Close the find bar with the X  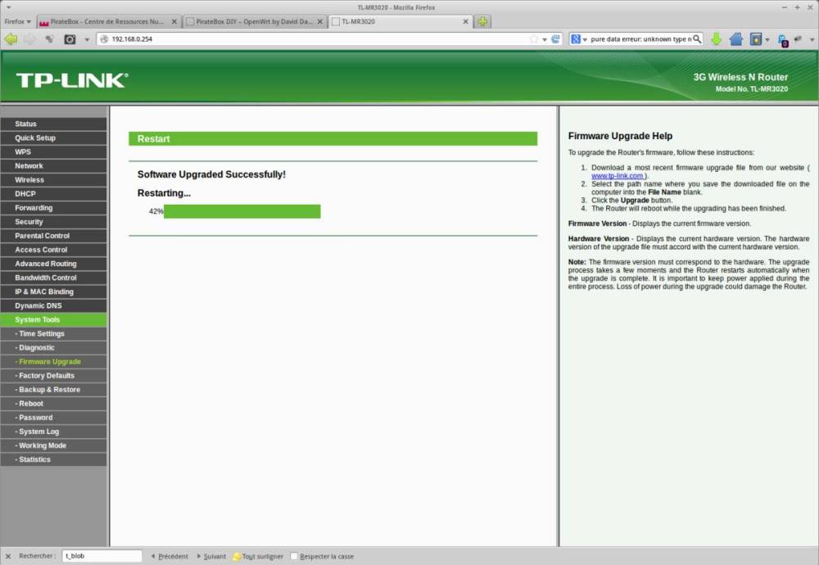8,556
